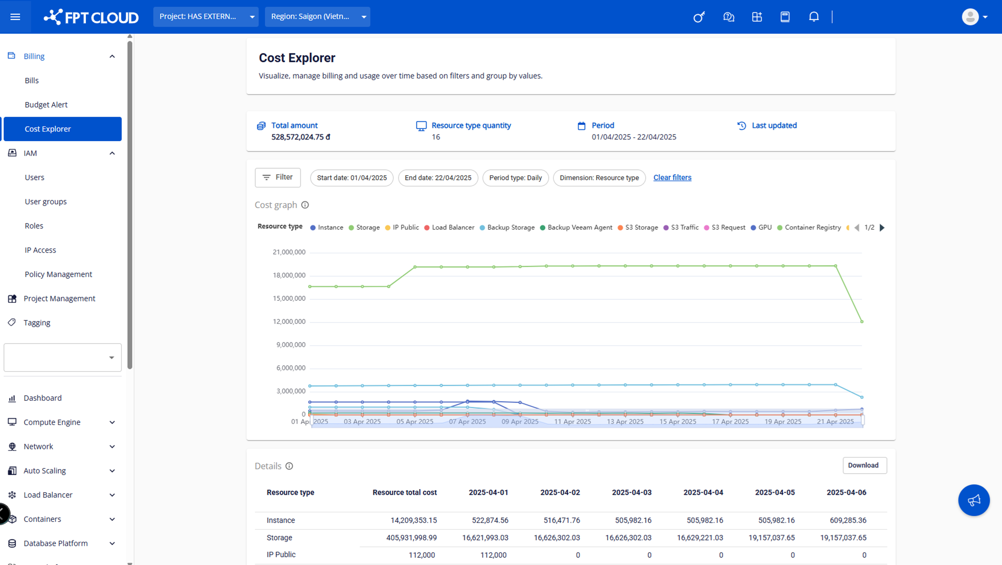Click the notification bell icon
The image size is (1002, 565).
pyautogui.click(x=814, y=17)
